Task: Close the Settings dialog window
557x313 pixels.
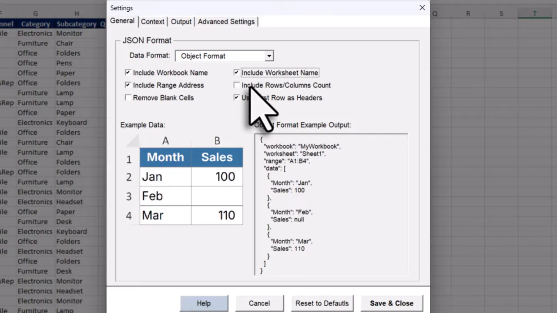Action: 422,8
